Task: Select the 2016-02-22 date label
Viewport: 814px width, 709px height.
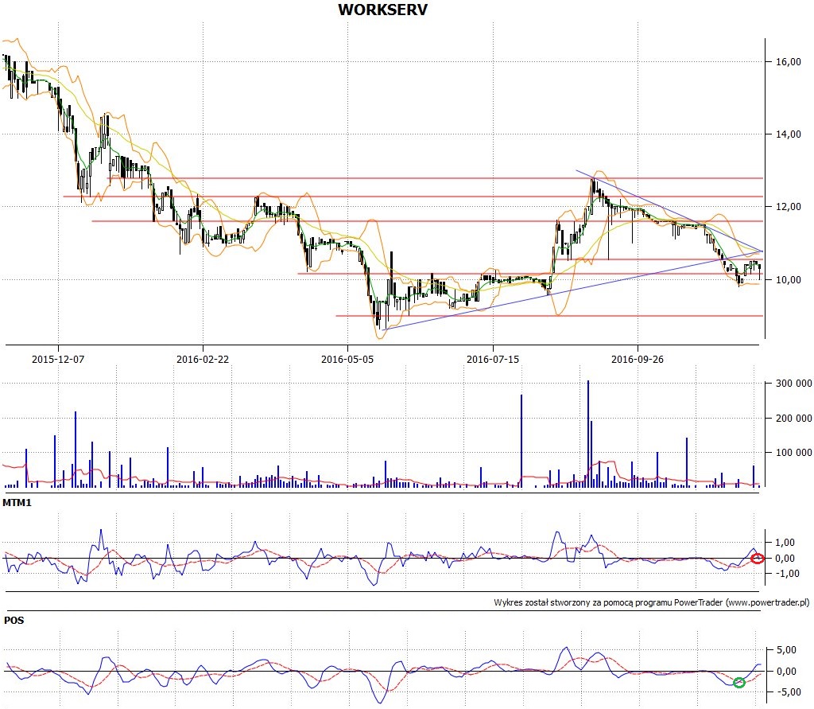Action: pos(203,359)
